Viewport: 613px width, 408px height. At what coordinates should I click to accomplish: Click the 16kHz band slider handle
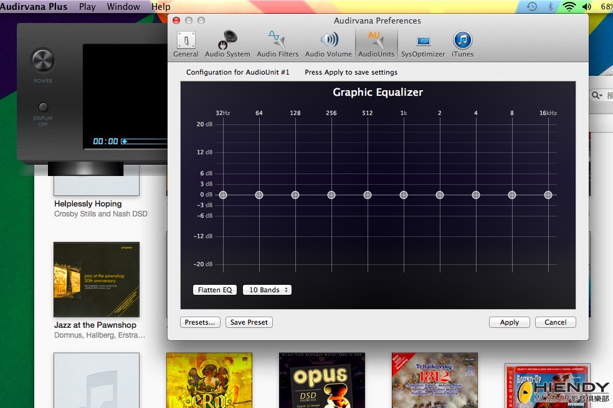point(548,195)
